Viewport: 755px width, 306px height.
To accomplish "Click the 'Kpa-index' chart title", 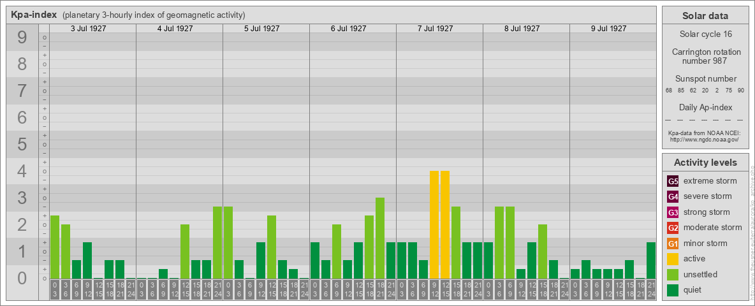I will 34,15.
